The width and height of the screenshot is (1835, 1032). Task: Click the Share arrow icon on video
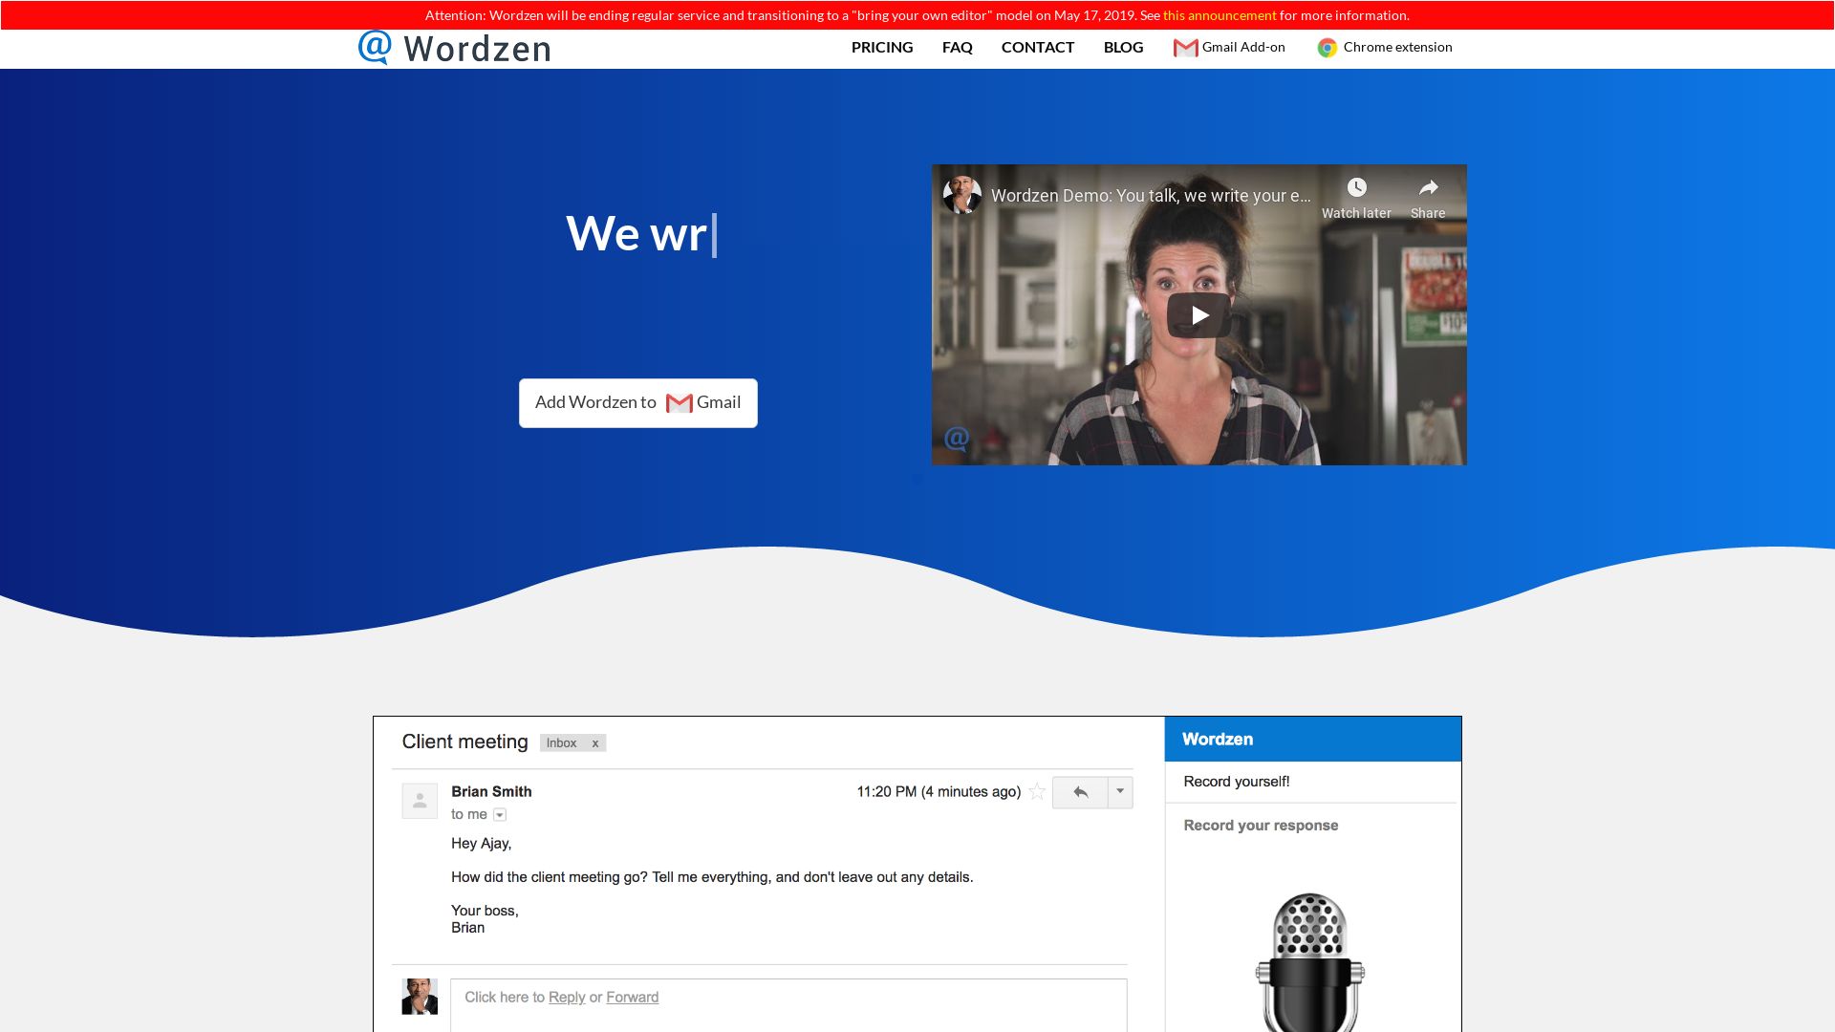[x=1428, y=188]
